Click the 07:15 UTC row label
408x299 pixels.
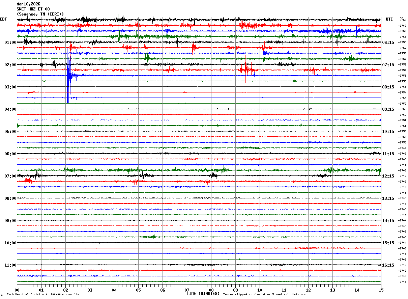(388, 65)
